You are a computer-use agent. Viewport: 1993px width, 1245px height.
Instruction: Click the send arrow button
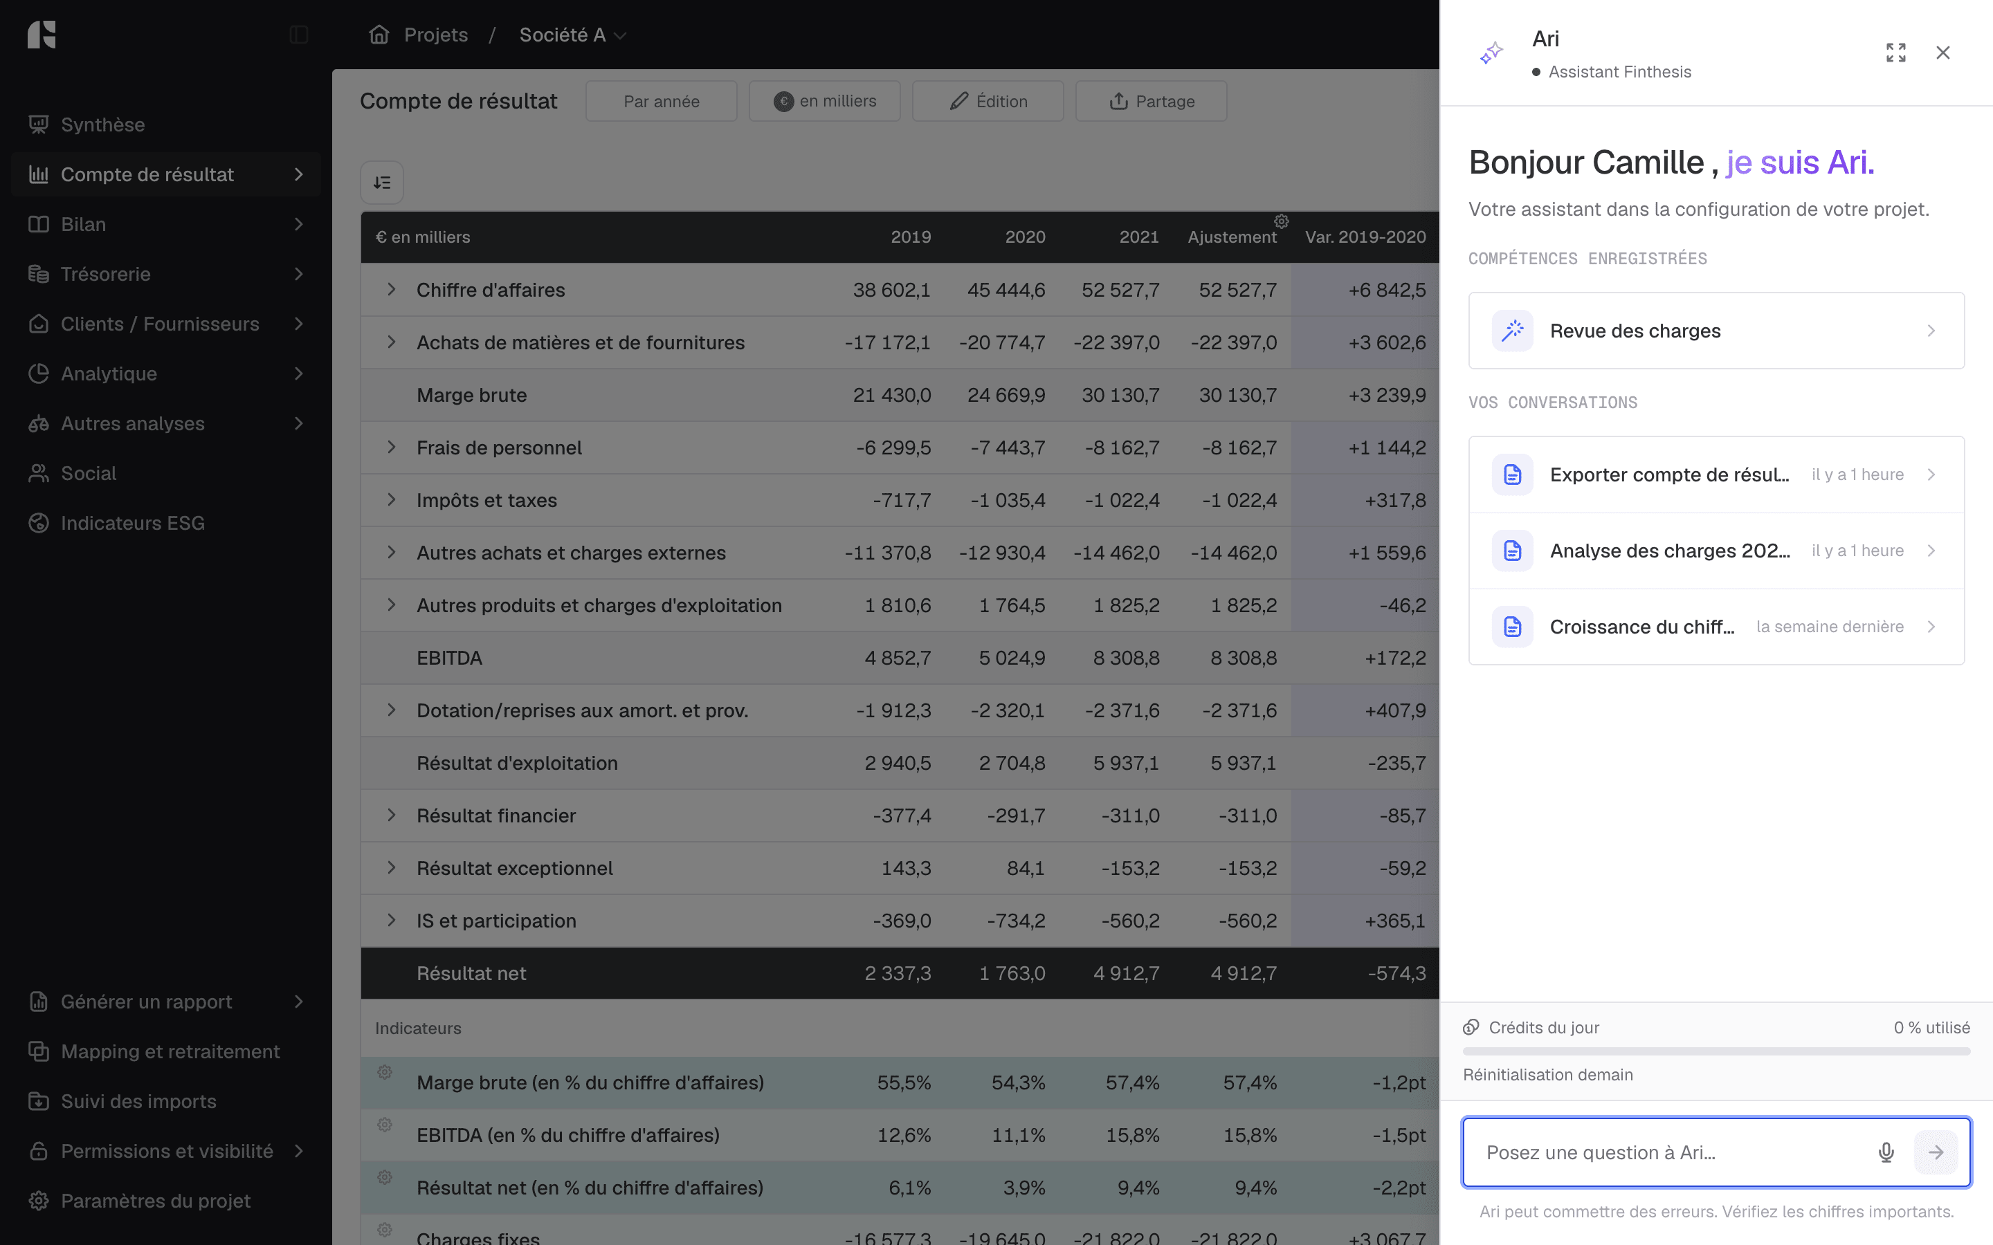coord(1936,1152)
